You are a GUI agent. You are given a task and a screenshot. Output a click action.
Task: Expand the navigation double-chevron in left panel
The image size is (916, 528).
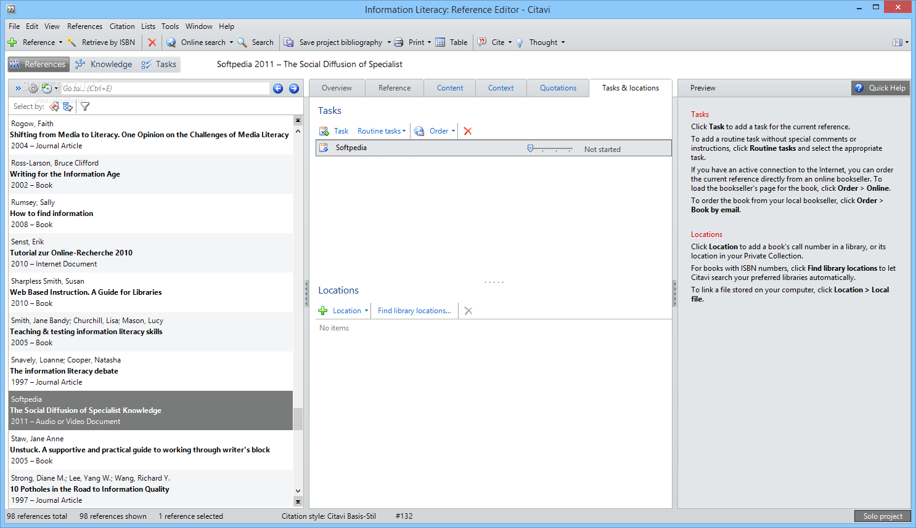18,89
